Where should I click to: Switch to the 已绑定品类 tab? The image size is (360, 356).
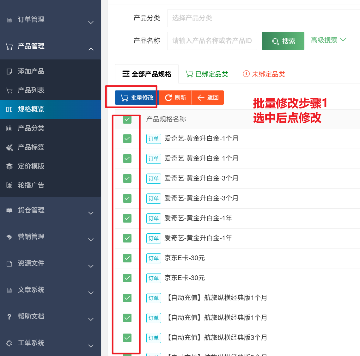click(207, 74)
